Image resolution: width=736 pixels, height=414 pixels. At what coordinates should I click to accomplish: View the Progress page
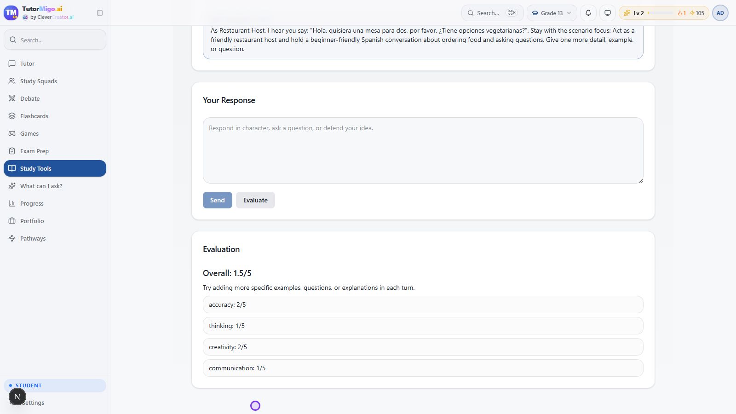point(55,203)
